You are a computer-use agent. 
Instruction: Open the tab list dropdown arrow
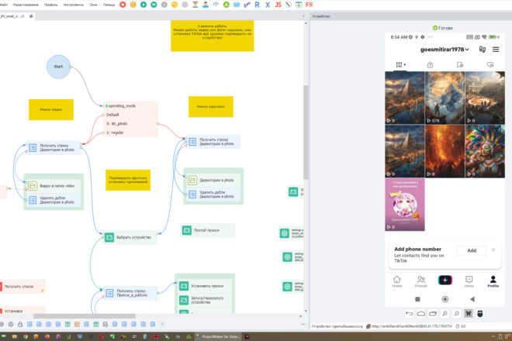coord(303,16)
